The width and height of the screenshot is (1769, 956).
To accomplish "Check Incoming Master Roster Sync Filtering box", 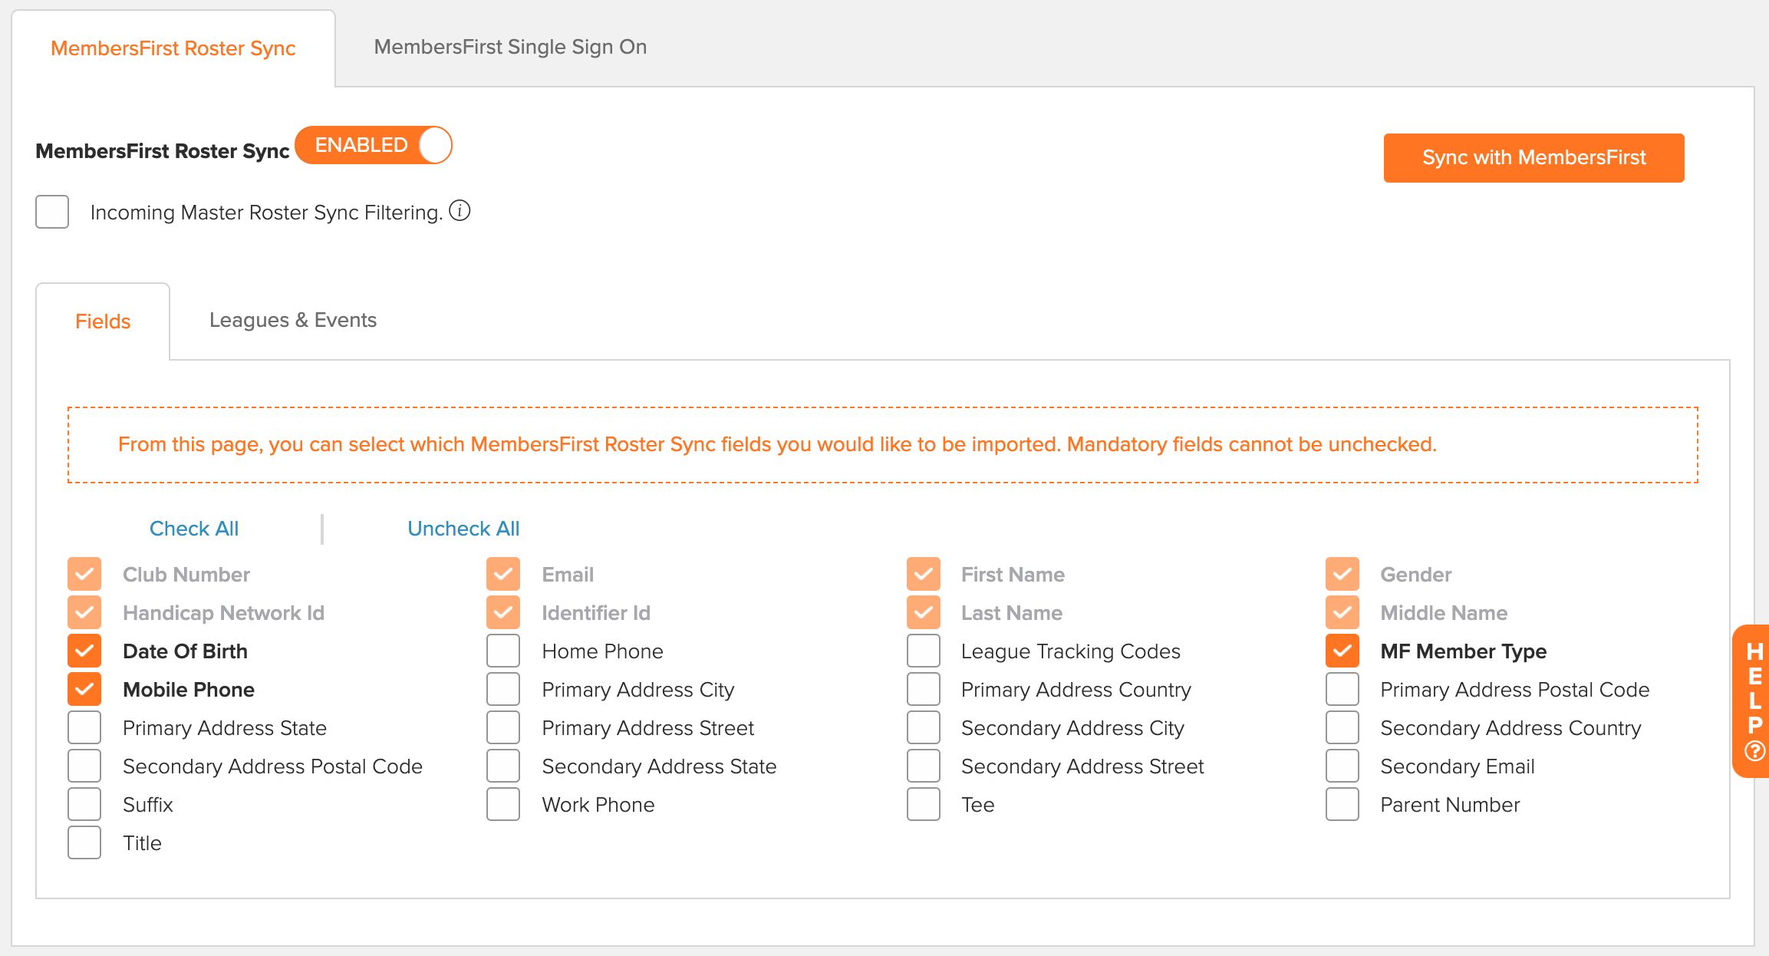I will coord(52,212).
